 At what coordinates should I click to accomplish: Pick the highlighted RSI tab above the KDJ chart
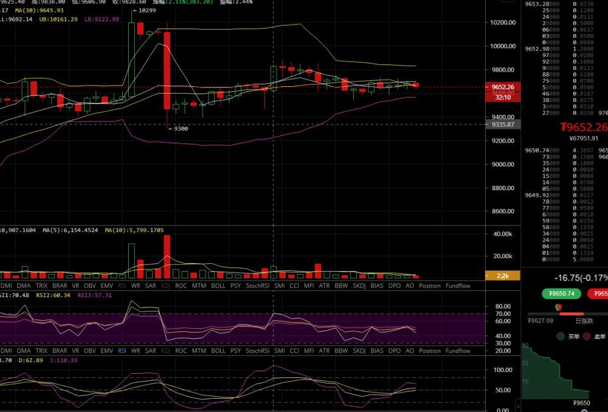point(122,351)
